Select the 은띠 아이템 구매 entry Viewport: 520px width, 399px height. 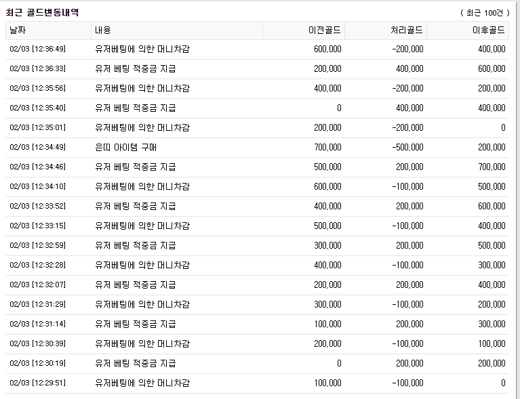click(125, 147)
